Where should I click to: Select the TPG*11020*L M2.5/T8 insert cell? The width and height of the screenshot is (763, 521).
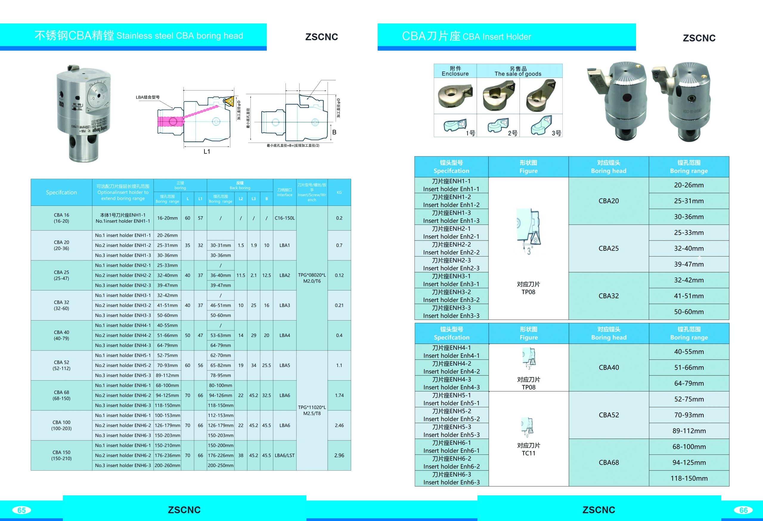[x=312, y=410]
